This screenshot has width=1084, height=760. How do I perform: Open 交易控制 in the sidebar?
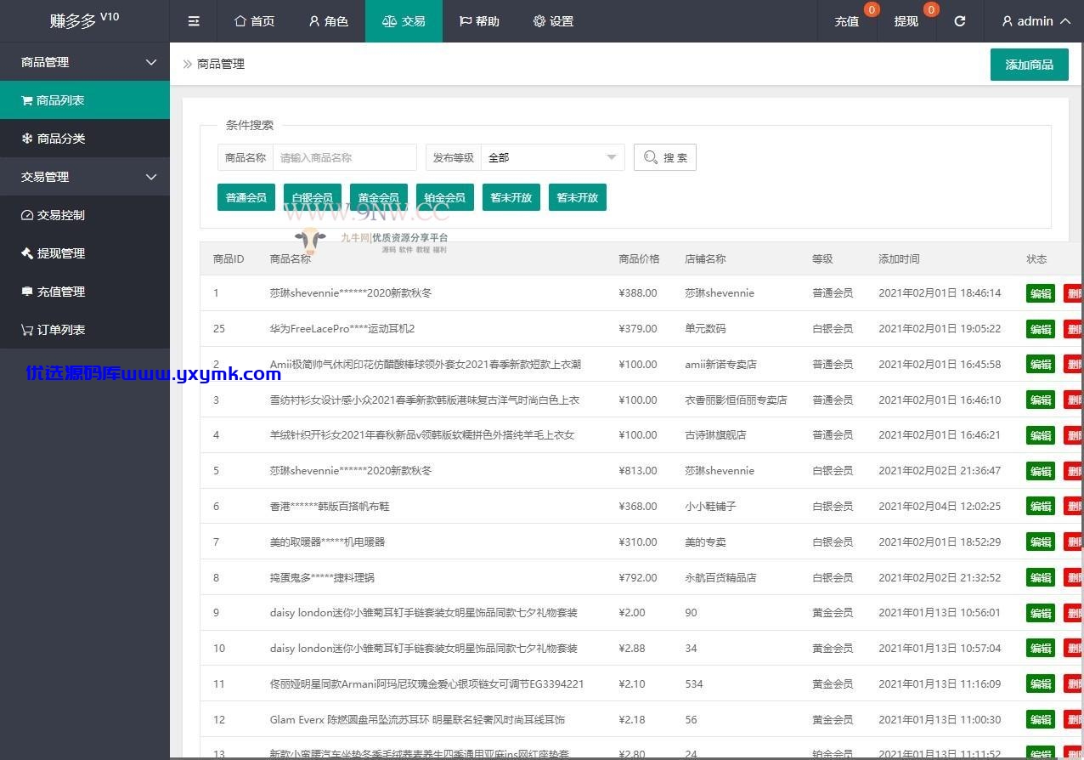coord(85,215)
